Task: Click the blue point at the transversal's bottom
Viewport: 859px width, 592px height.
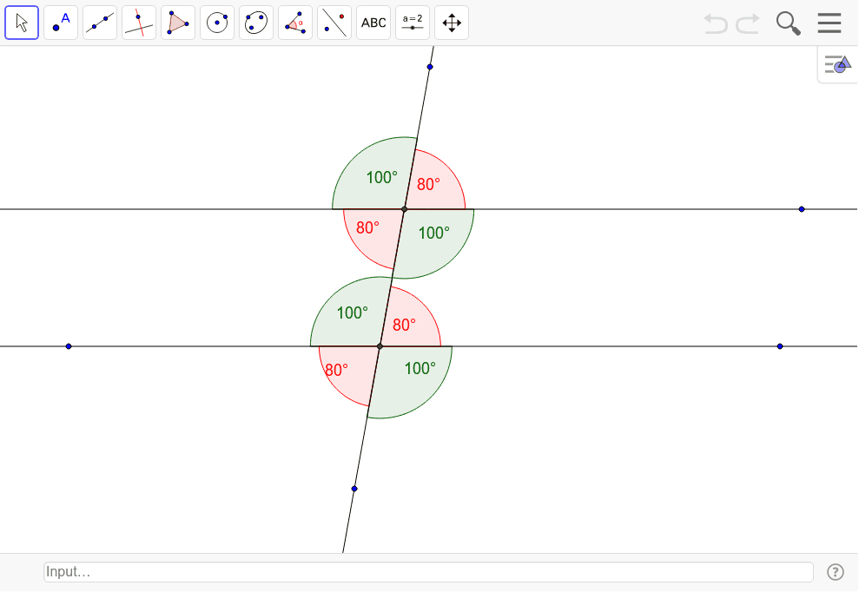Action: click(354, 489)
